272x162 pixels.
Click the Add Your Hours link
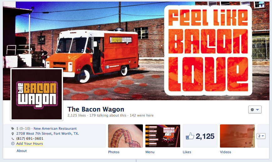click(x=29, y=144)
